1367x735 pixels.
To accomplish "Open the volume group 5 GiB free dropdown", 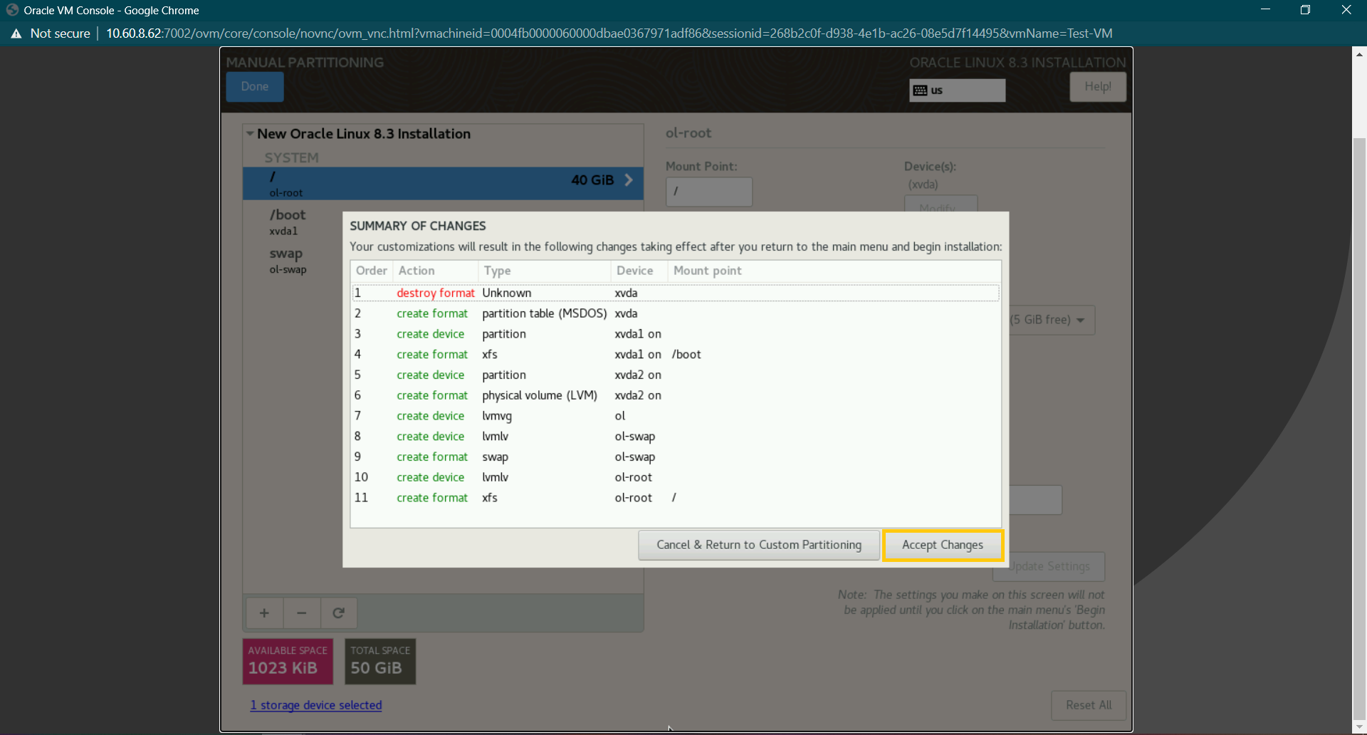I will [x=1052, y=320].
